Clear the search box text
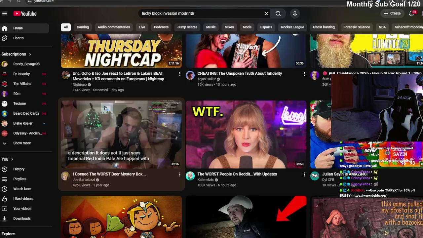Image resolution: width=423 pixels, height=238 pixels. click(266, 14)
